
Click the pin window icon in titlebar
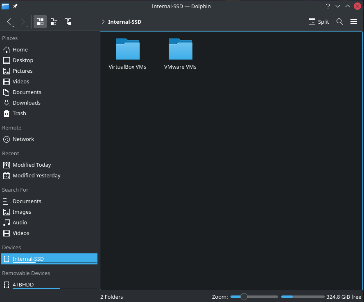tap(15, 6)
